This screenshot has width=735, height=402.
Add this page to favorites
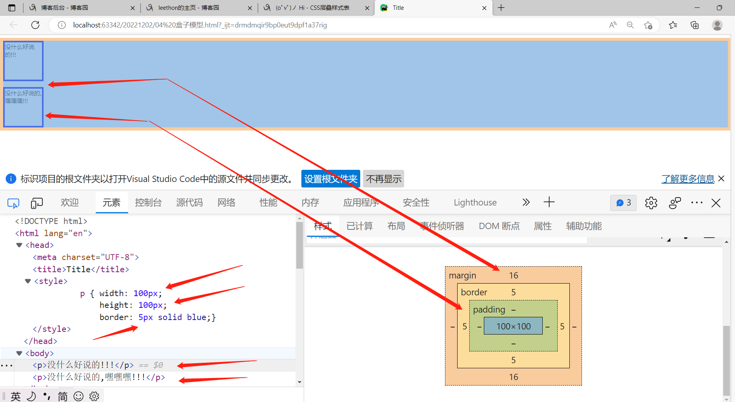pyautogui.click(x=648, y=25)
